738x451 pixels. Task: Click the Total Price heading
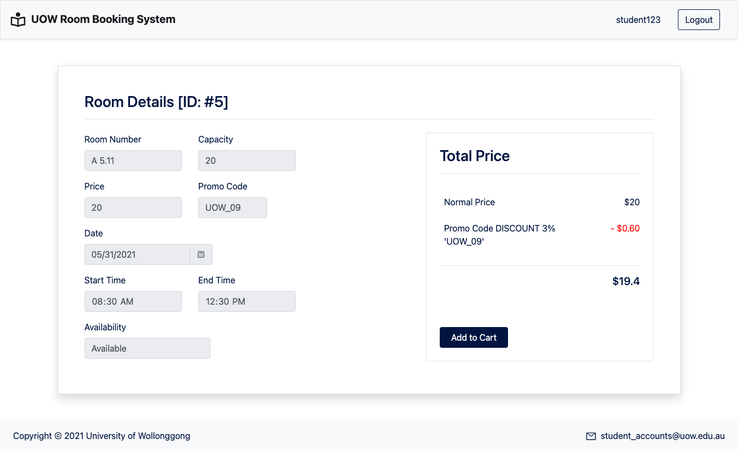(x=475, y=156)
